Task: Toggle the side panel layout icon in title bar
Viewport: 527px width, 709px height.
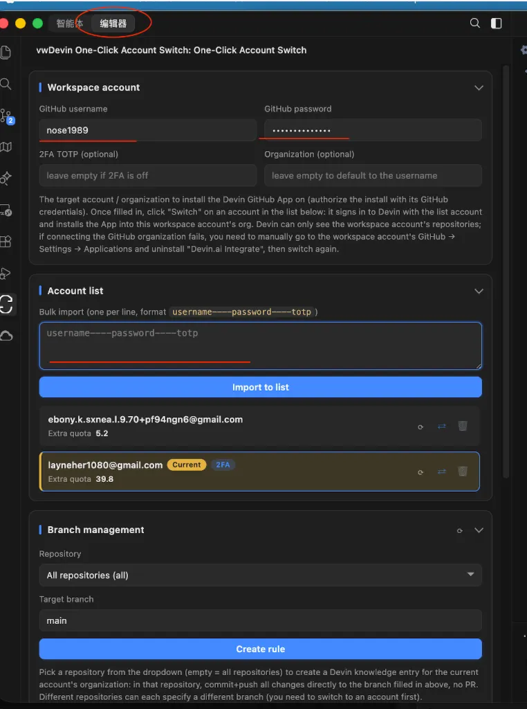Action: [497, 23]
